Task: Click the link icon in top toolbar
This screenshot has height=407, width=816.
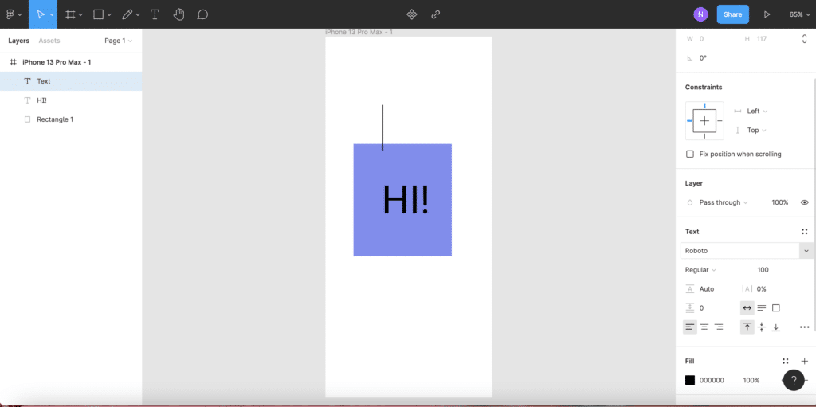Action: [x=436, y=14]
